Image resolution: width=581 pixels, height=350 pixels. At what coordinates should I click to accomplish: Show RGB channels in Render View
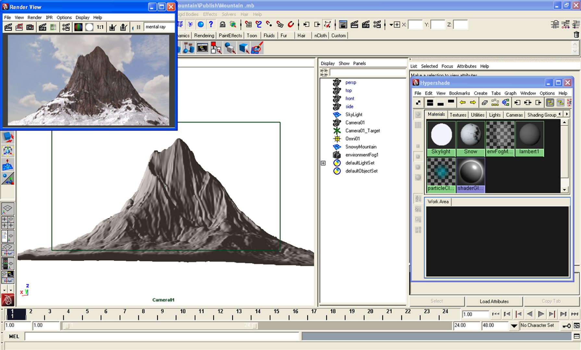(78, 27)
